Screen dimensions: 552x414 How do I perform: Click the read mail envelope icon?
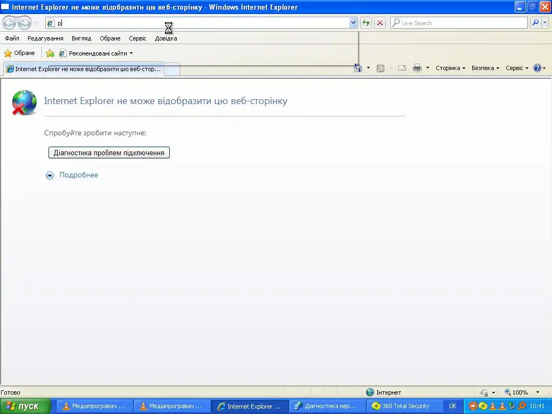[402, 68]
